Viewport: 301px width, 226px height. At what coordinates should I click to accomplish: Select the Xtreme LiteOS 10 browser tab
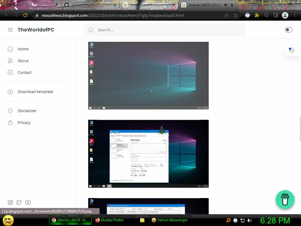pyautogui.click(x=204, y=5)
